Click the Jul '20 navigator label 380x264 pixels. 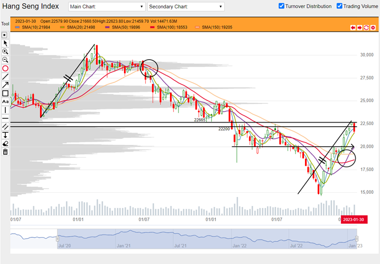tap(65, 246)
